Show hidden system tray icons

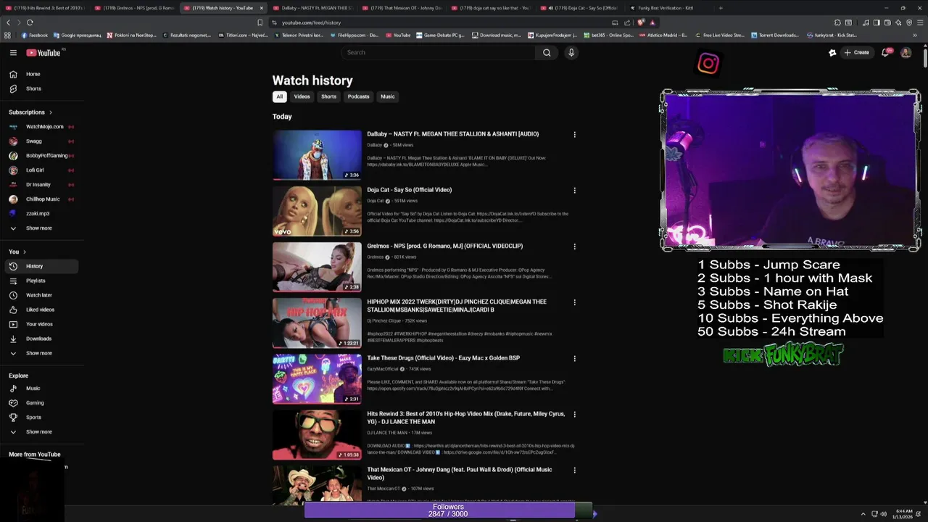pos(863,514)
